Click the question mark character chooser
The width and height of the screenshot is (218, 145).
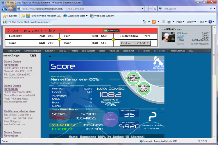pyautogui.click(x=151, y=118)
